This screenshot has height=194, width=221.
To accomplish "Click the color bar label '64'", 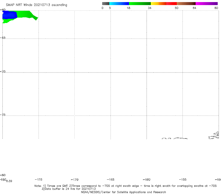I will click(194, 8).
